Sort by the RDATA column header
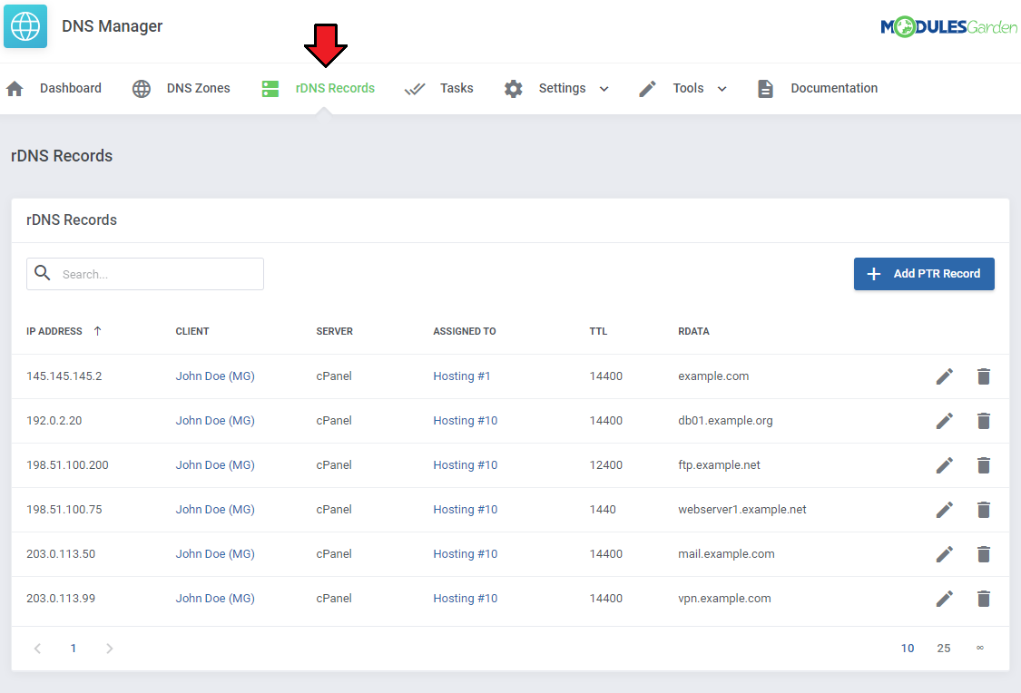 [693, 331]
